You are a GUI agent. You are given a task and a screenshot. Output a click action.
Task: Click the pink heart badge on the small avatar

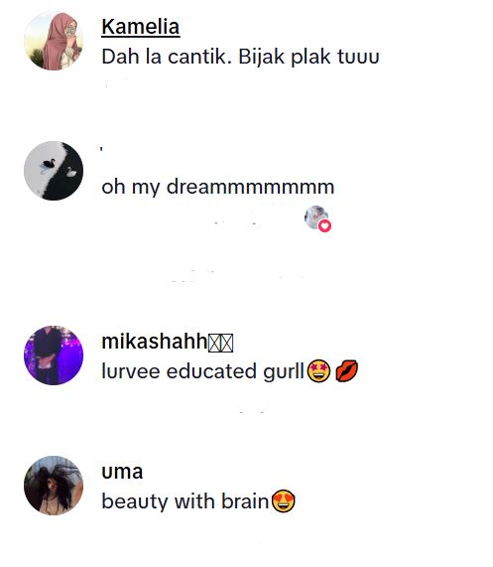(x=324, y=226)
